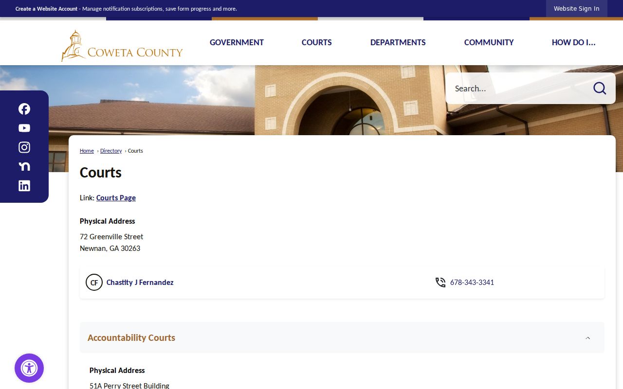Go to Home breadcrumb link

(x=87, y=151)
